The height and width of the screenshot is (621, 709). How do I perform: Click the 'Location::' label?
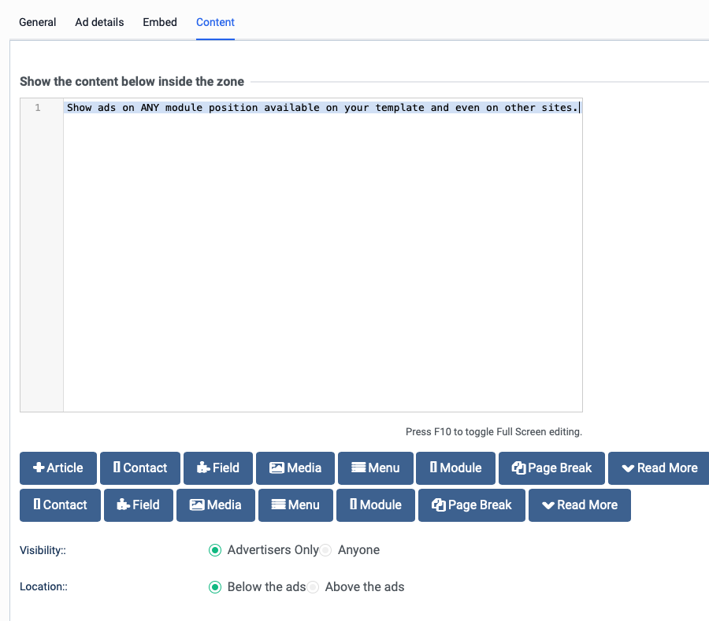(44, 586)
